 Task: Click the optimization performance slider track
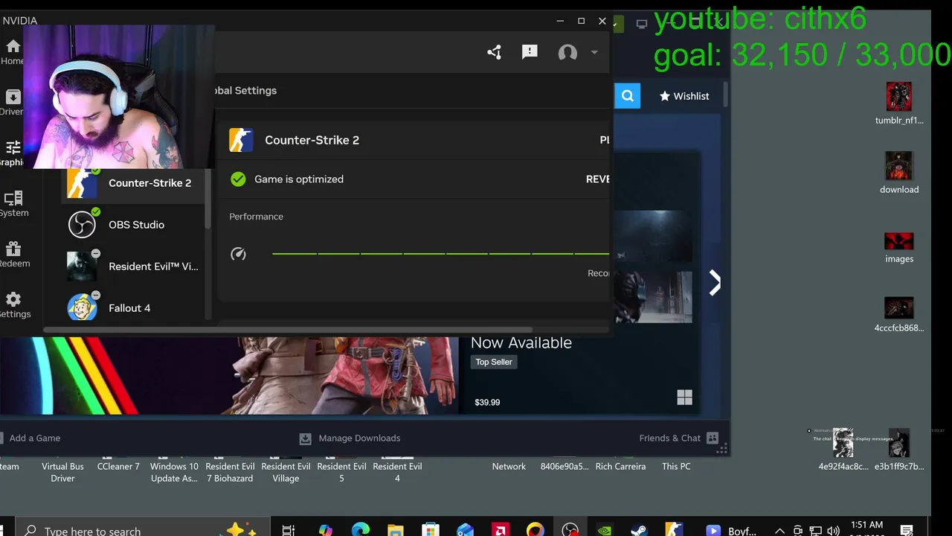[440, 254]
